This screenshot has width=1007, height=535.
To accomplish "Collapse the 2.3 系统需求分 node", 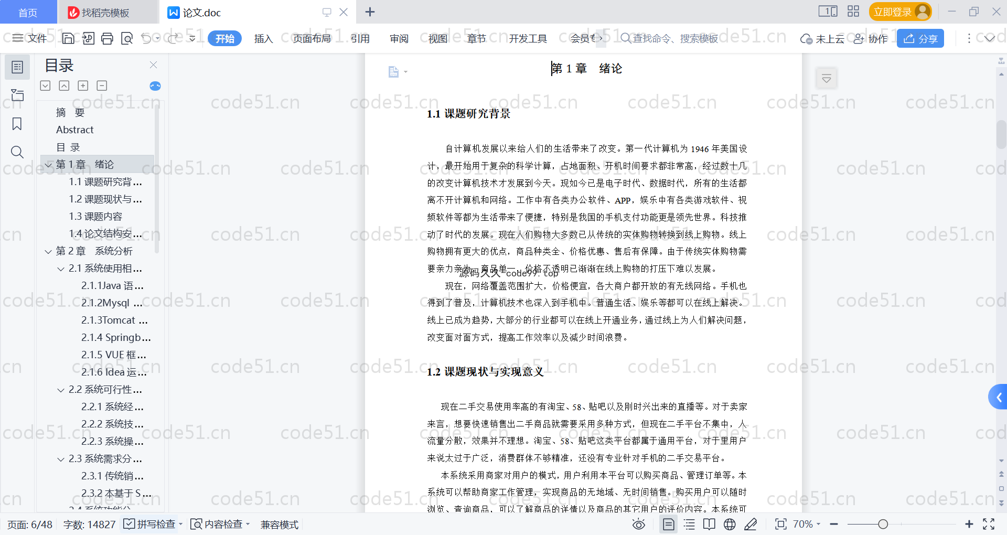I will pos(61,459).
